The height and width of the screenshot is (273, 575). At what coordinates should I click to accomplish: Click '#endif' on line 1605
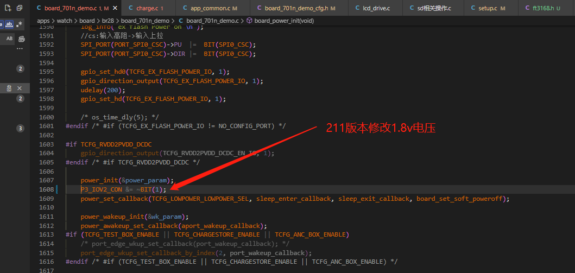[x=77, y=162]
